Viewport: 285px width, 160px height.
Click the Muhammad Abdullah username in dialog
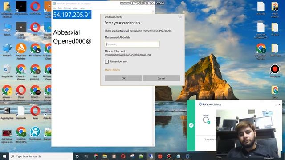pos(117,37)
